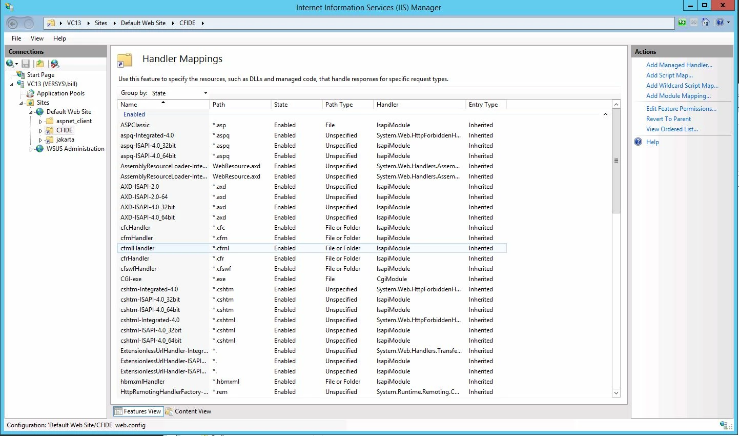Viewport: 739px width, 436px height.
Task: Click the Start Page icon in tree
Action: click(x=21, y=74)
